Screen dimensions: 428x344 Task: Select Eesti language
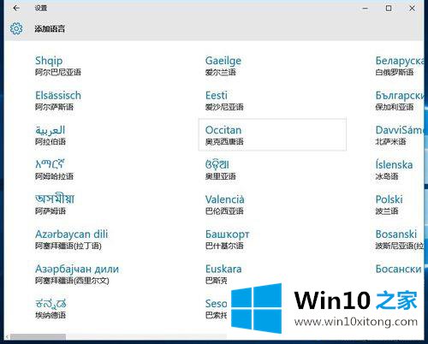(224, 100)
